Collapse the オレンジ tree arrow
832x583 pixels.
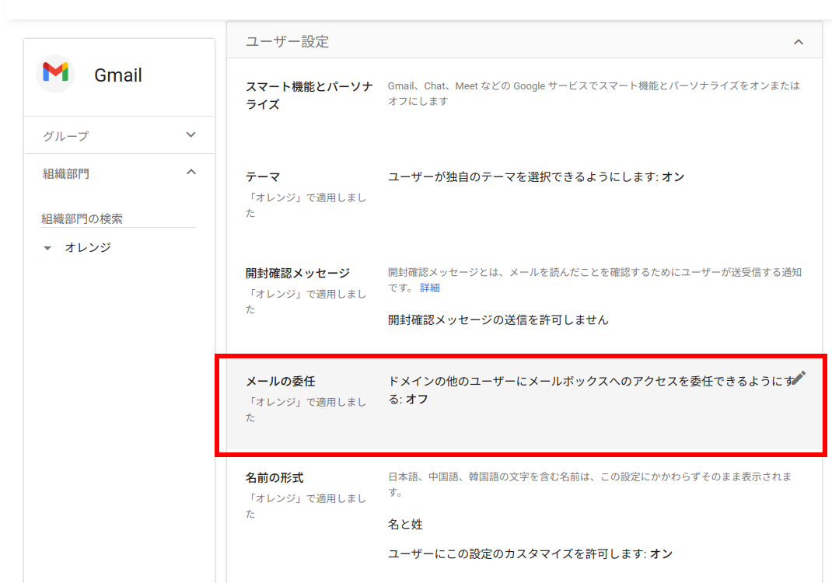[47, 248]
